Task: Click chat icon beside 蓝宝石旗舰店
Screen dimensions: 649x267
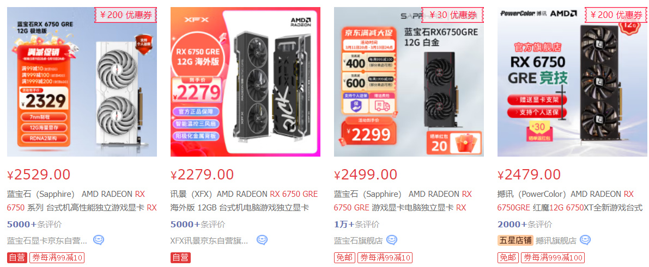Action: click(392, 240)
